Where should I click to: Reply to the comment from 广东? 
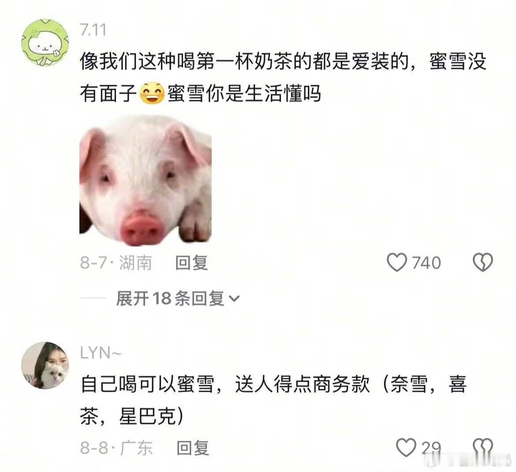193,448
